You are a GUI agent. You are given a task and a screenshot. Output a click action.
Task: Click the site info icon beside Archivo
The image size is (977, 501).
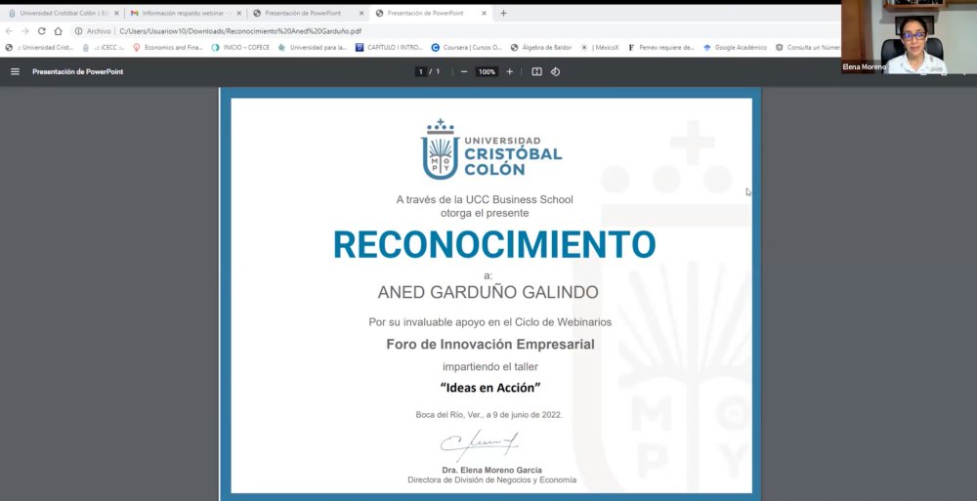tap(78, 31)
